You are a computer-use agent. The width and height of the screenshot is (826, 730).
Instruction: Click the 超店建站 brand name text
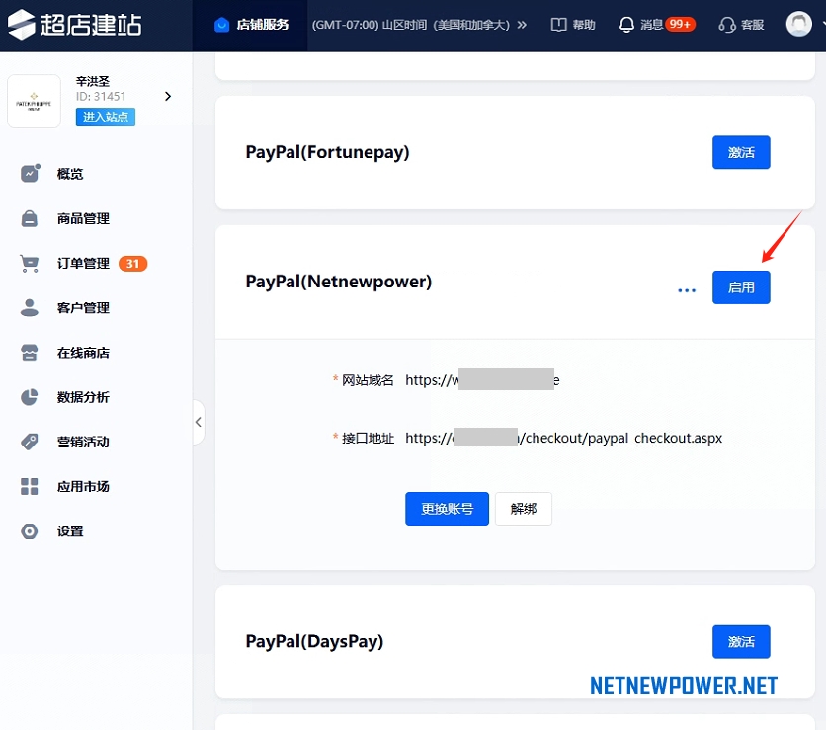point(91,25)
